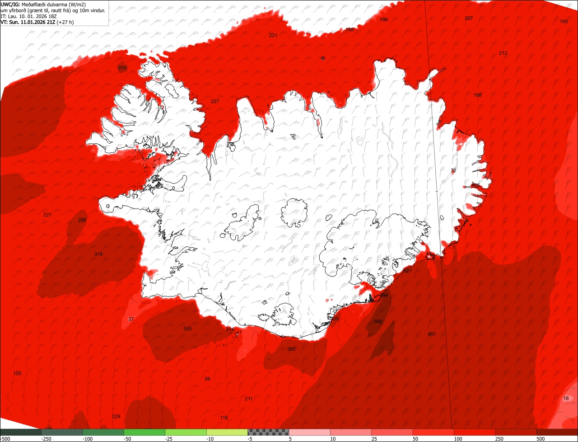Choose the legend swatch between 100 and 250
The height and width of the screenshot is (442, 578).
pyautogui.click(x=475, y=432)
